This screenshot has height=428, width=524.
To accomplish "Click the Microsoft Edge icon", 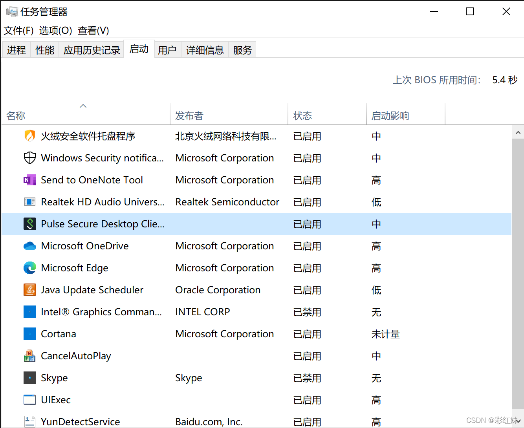I will 30,268.
